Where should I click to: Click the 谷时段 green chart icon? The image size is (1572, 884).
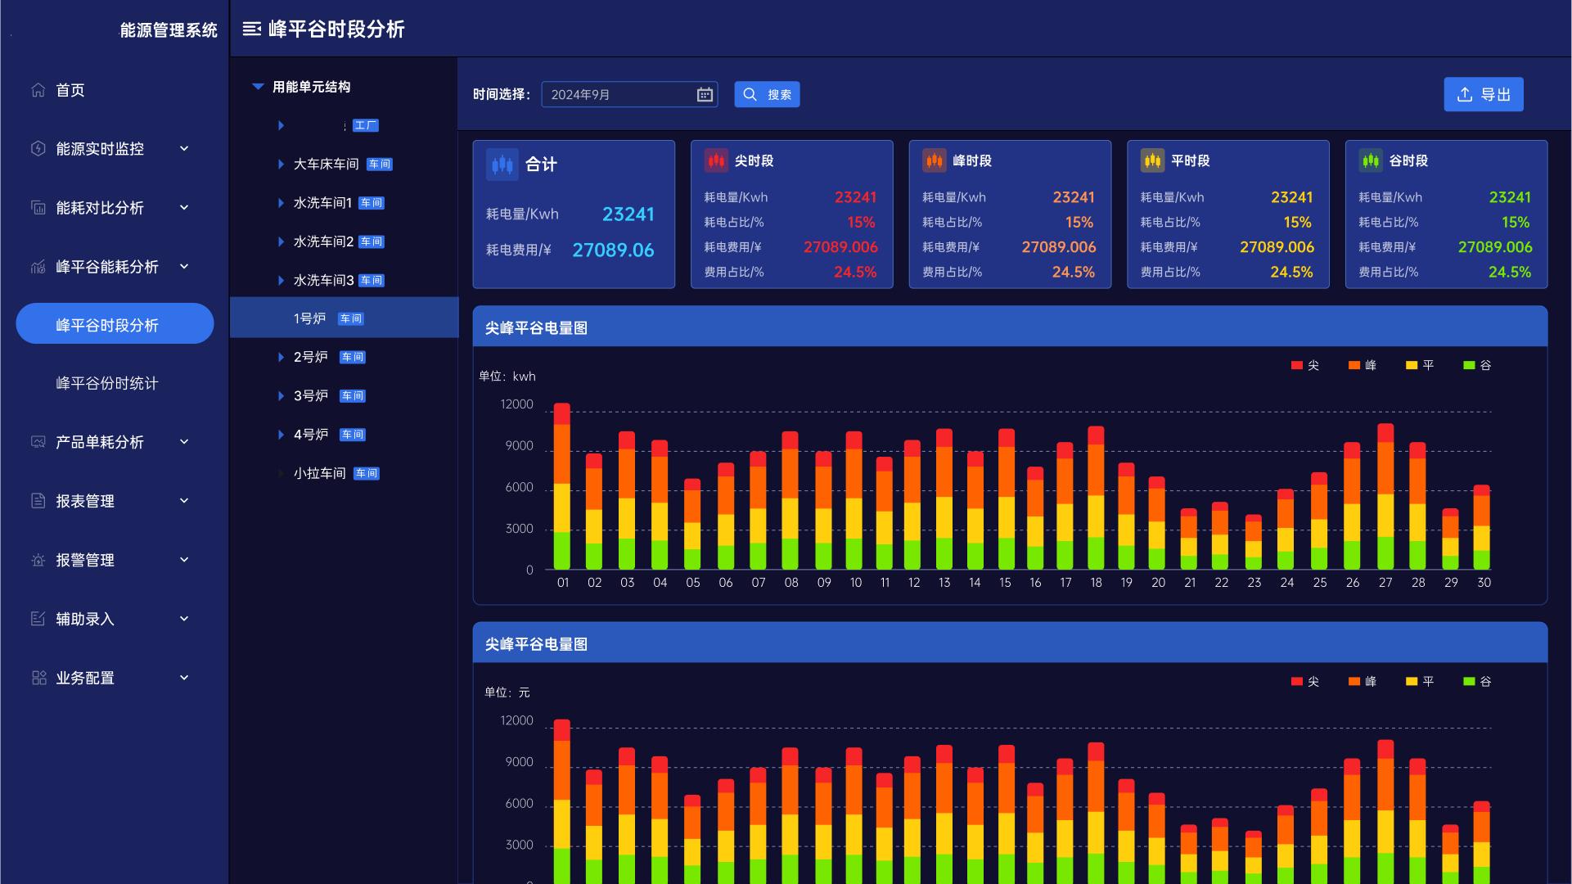1371,160
